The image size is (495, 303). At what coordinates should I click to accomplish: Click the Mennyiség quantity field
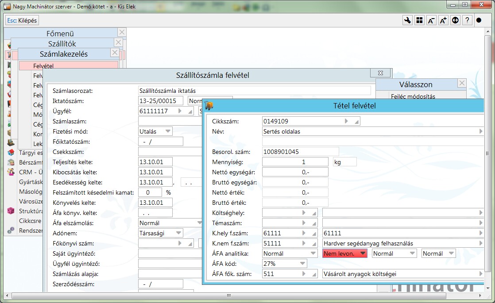(x=295, y=162)
